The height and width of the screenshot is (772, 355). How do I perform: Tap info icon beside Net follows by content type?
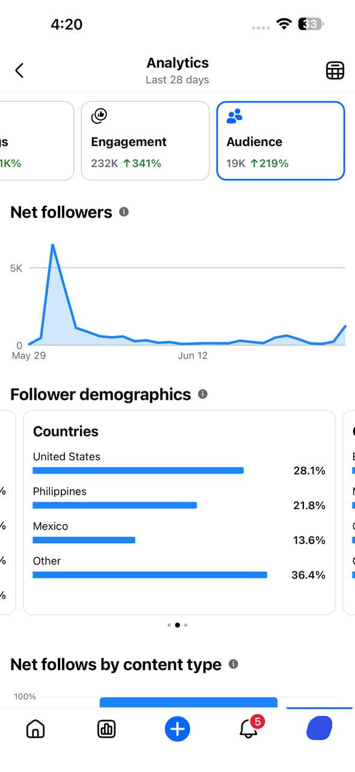[233, 664]
